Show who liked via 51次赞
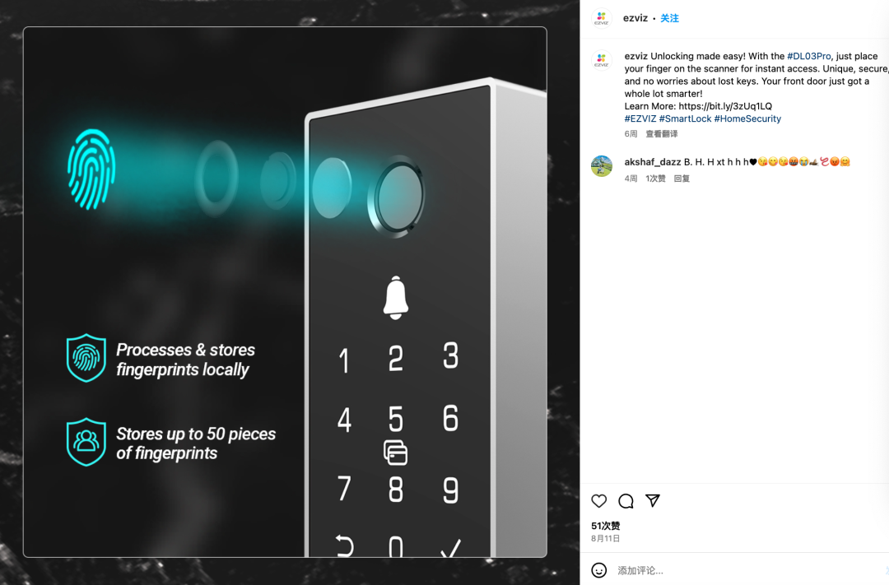 click(606, 526)
